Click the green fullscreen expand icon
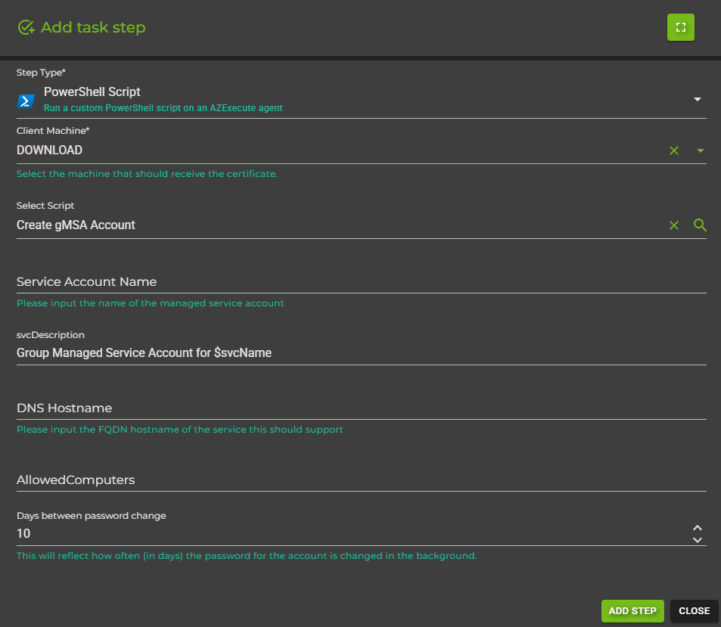Image resolution: width=721 pixels, height=627 pixels. (680, 26)
